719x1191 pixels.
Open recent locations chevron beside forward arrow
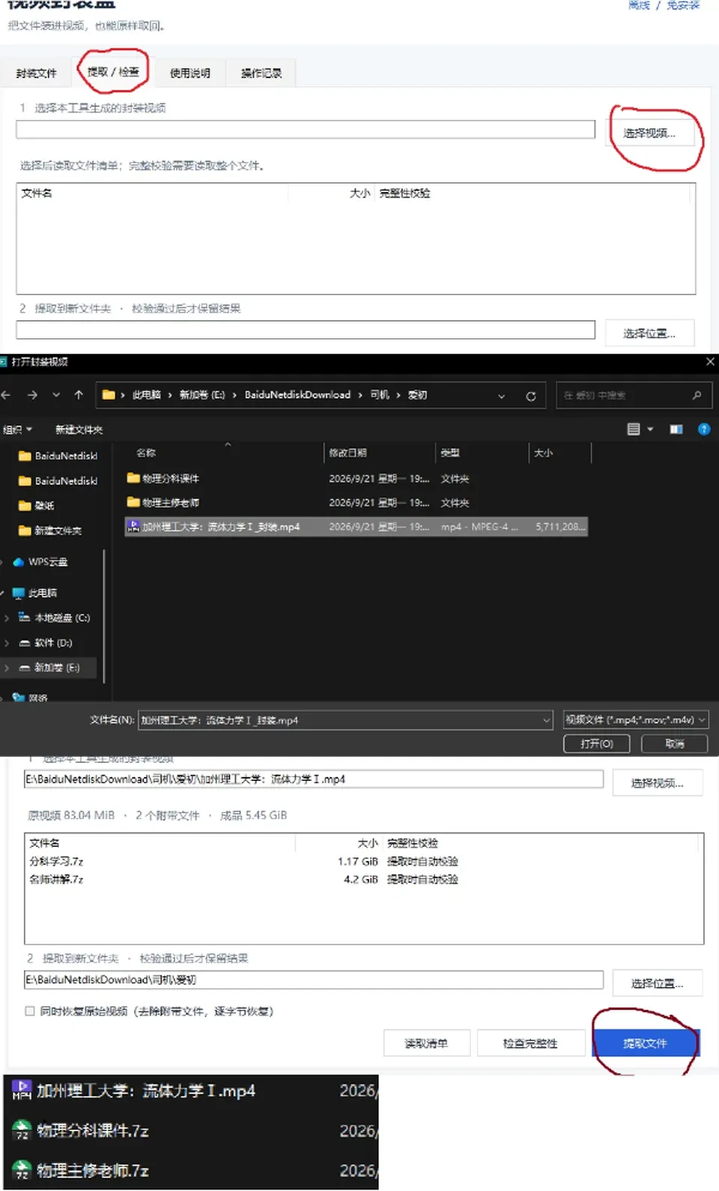coord(56,395)
